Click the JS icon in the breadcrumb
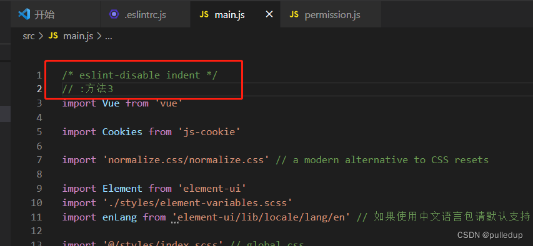Image resolution: width=533 pixels, height=246 pixels. tap(53, 36)
